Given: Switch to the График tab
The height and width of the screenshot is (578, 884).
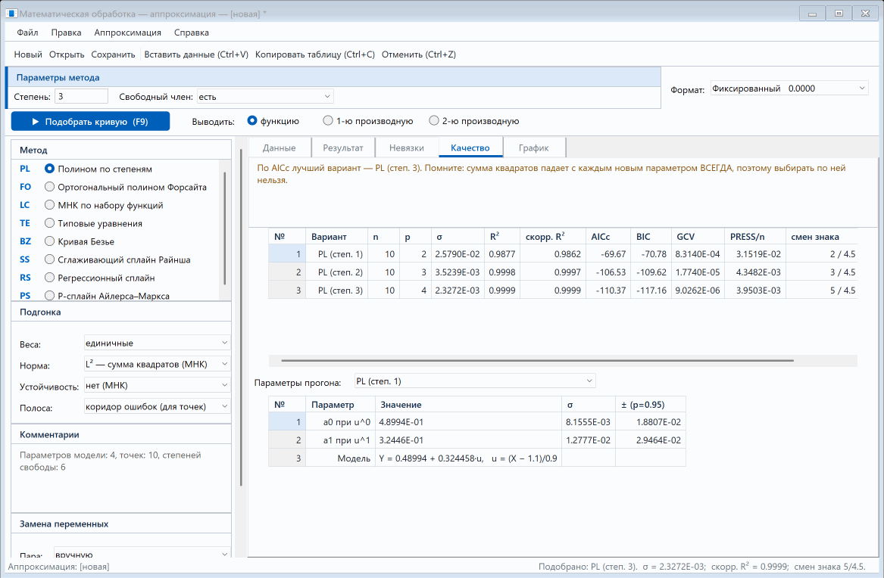Looking at the screenshot, I should tap(534, 148).
